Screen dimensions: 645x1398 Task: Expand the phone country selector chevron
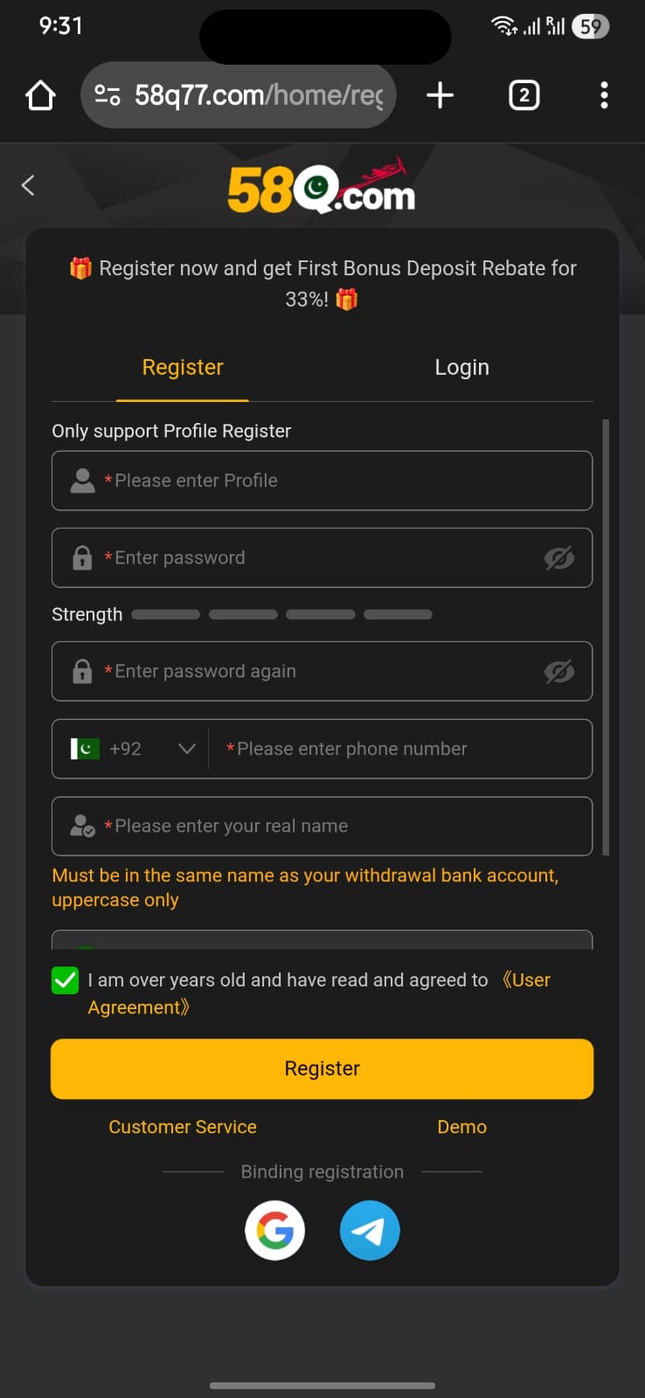click(186, 749)
